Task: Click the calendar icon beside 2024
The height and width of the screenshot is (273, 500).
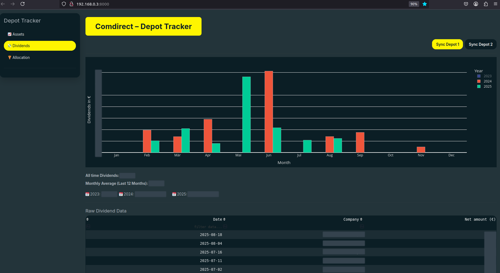Action: click(x=121, y=194)
